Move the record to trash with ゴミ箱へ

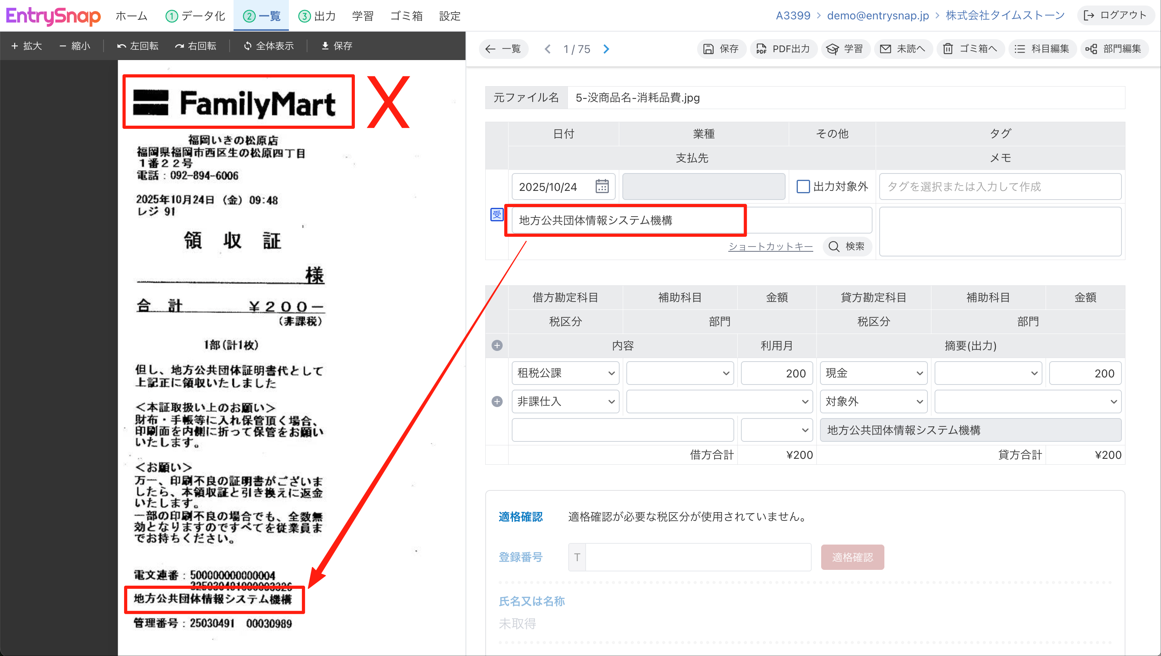971,49
